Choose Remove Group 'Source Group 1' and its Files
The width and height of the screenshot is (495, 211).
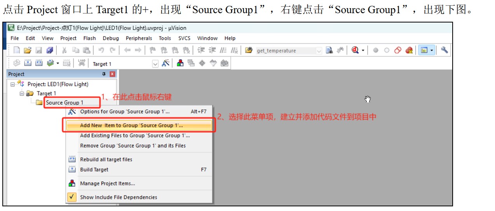tap(139, 146)
